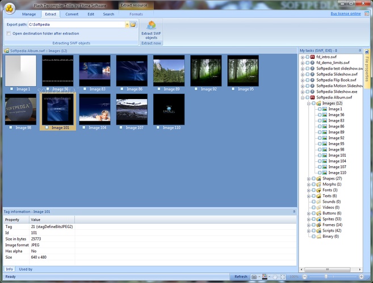373x283 pixels.
Task: Open the export path browse folder icon
Action: (133, 24)
